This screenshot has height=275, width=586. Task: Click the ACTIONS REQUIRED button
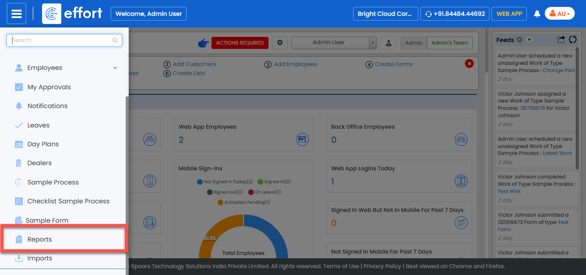(240, 43)
